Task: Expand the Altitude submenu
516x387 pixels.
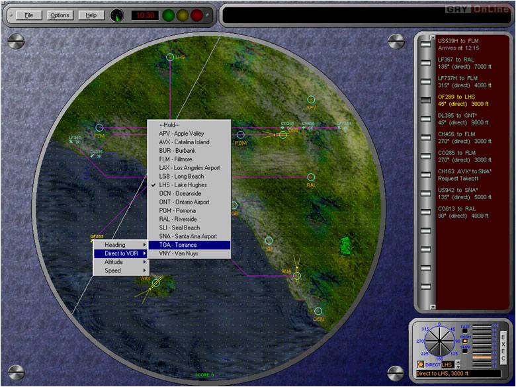Action: (121, 262)
